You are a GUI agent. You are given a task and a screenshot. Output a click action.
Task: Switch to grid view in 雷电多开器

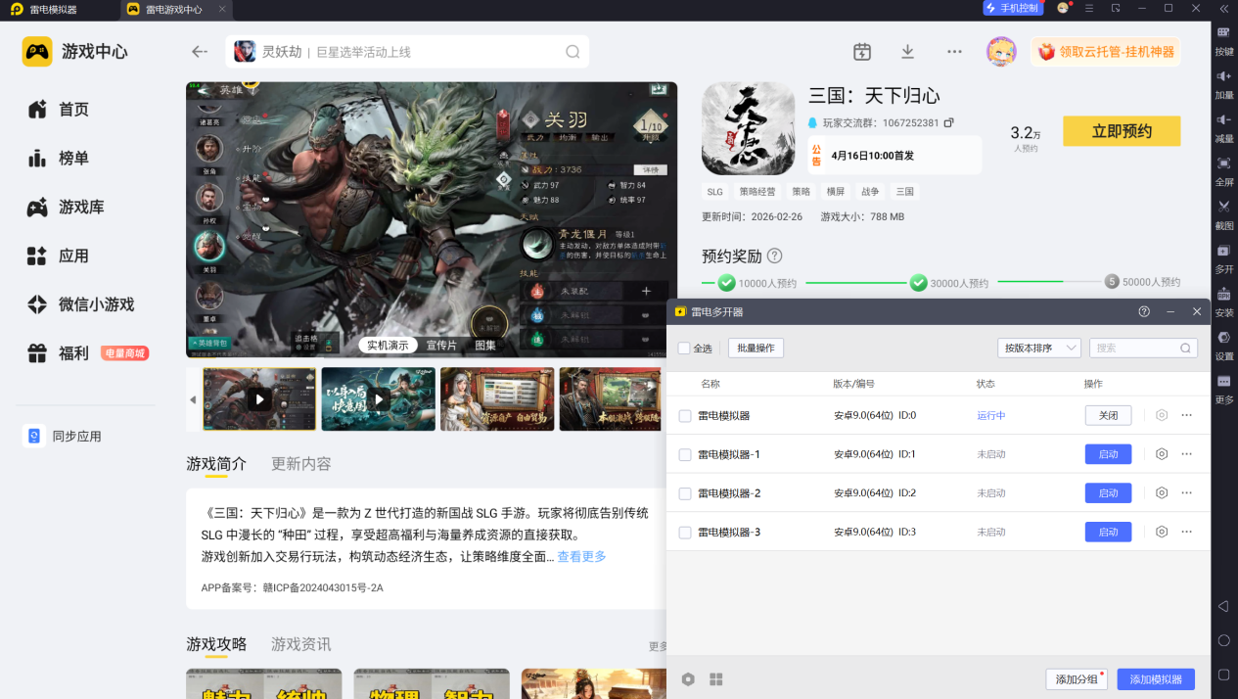(x=716, y=679)
